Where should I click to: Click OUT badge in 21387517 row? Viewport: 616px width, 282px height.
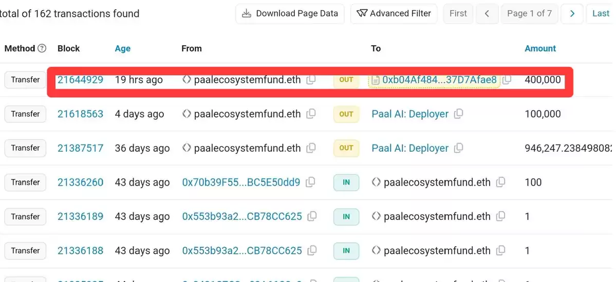346,148
